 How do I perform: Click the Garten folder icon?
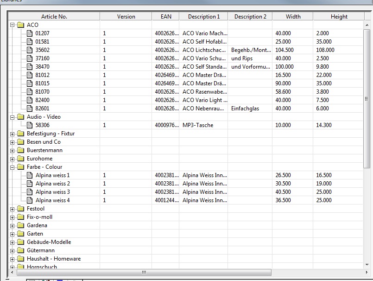click(x=21, y=234)
